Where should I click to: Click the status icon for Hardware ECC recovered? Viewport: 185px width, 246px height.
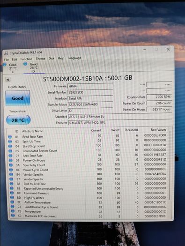13,216
